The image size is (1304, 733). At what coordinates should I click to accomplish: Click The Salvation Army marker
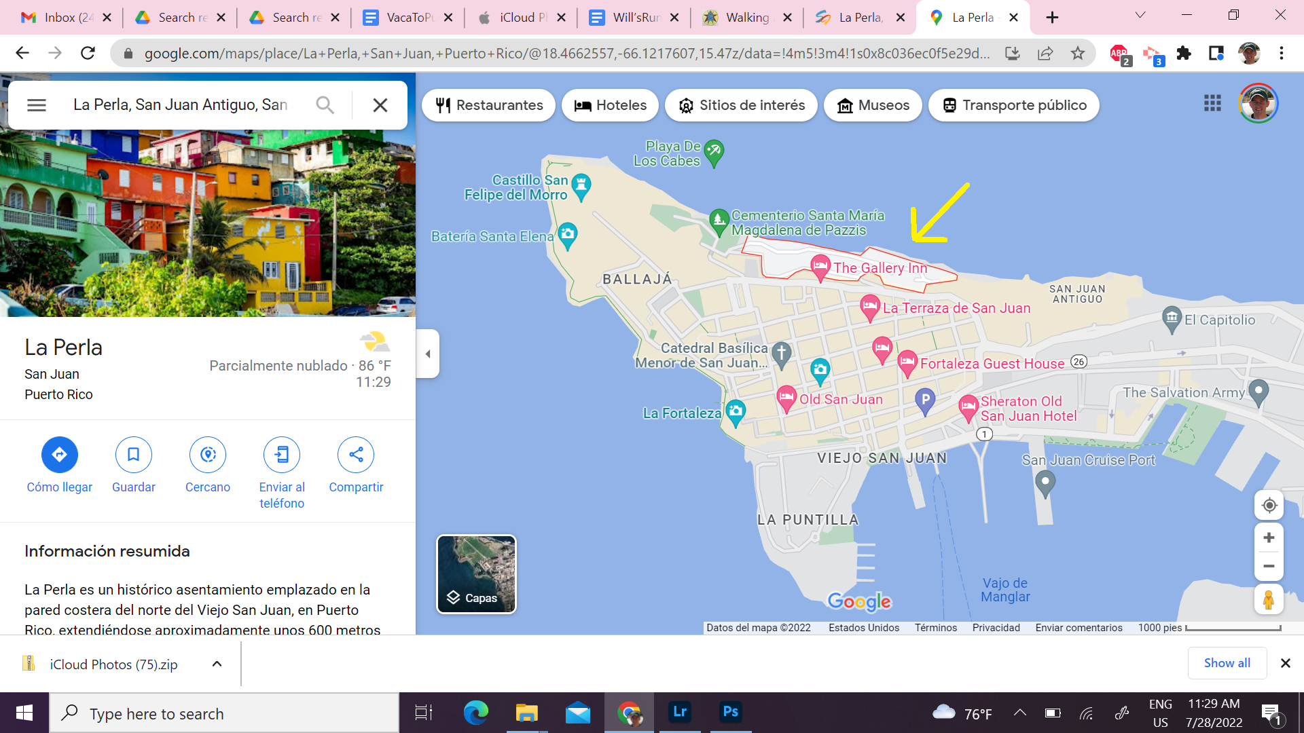click(1258, 392)
